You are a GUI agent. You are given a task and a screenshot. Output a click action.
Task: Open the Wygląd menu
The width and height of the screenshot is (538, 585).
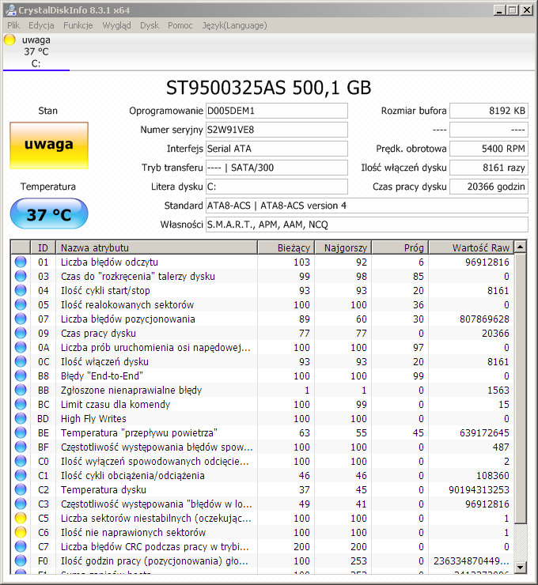[x=116, y=25]
